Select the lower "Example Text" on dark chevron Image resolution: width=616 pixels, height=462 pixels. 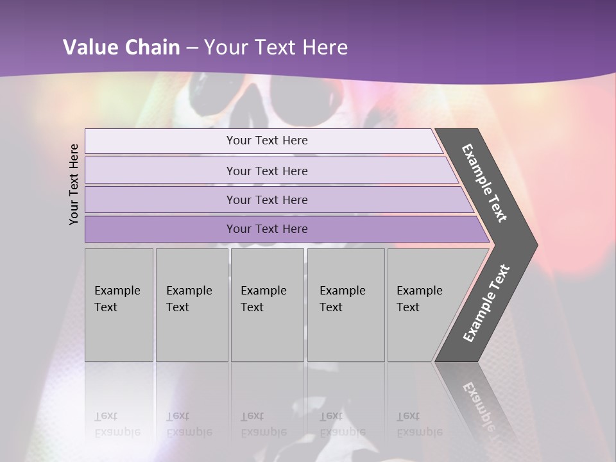[x=486, y=304]
